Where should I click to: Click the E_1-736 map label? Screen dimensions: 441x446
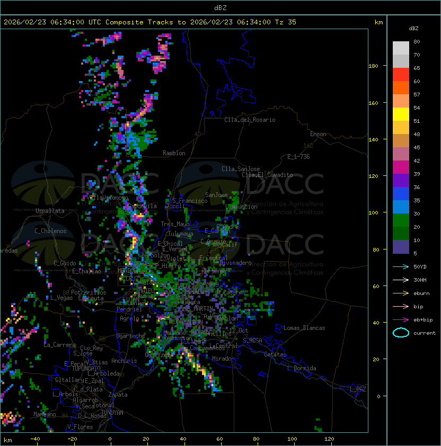tap(298, 157)
